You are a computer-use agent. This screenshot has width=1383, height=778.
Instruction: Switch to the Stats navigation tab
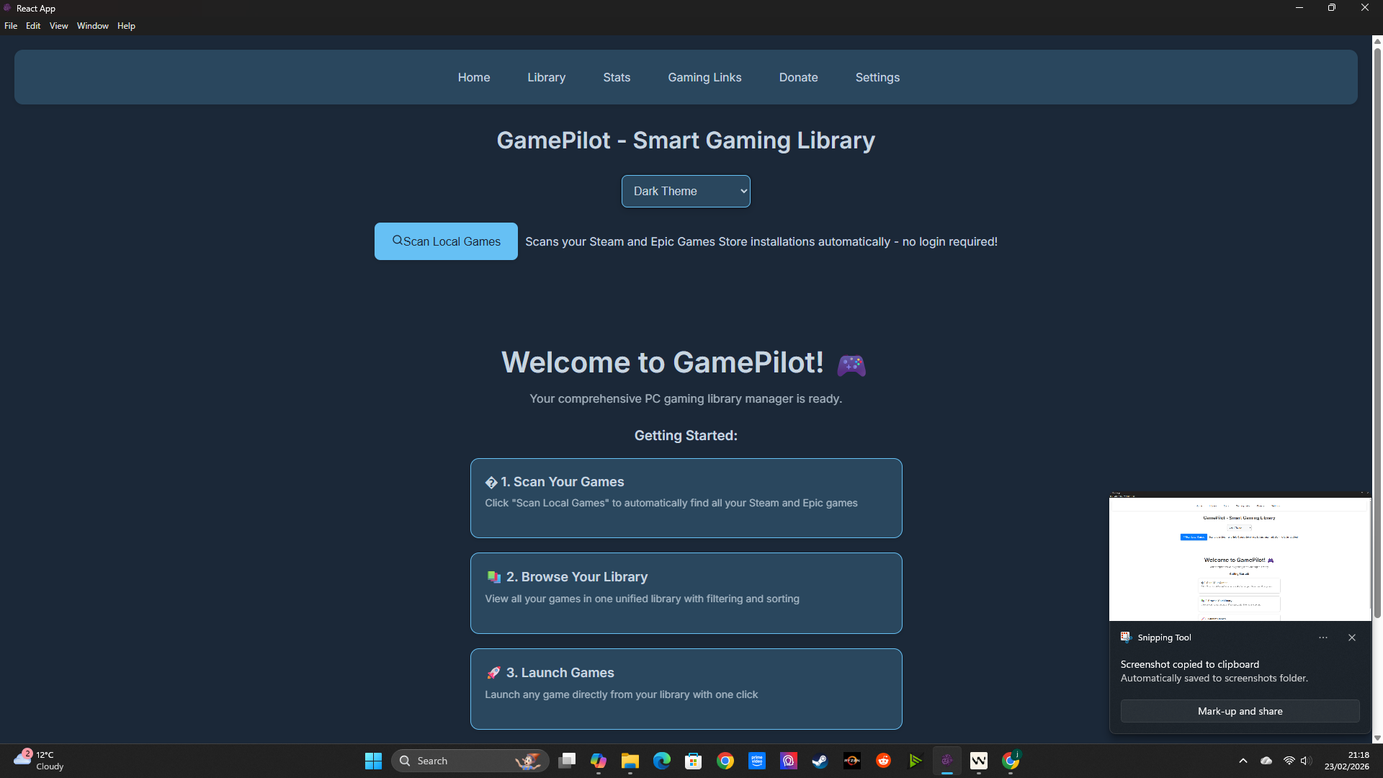click(616, 78)
